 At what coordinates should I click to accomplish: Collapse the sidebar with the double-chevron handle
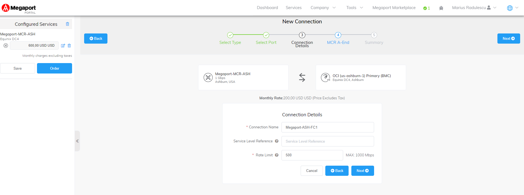pos(77,141)
